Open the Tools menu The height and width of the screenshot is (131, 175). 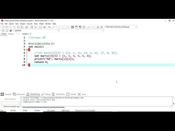pos(36,24)
